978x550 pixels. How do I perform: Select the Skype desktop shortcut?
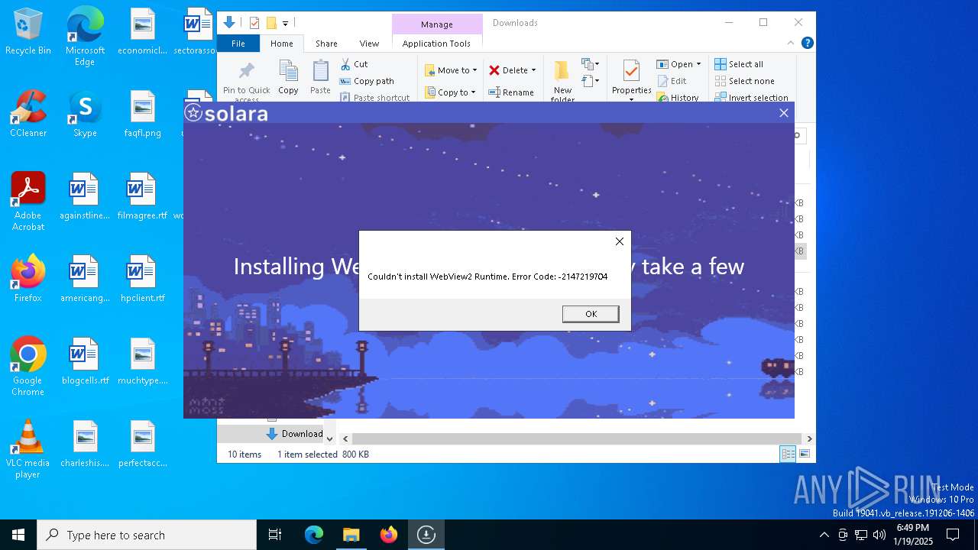click(85, 114)
